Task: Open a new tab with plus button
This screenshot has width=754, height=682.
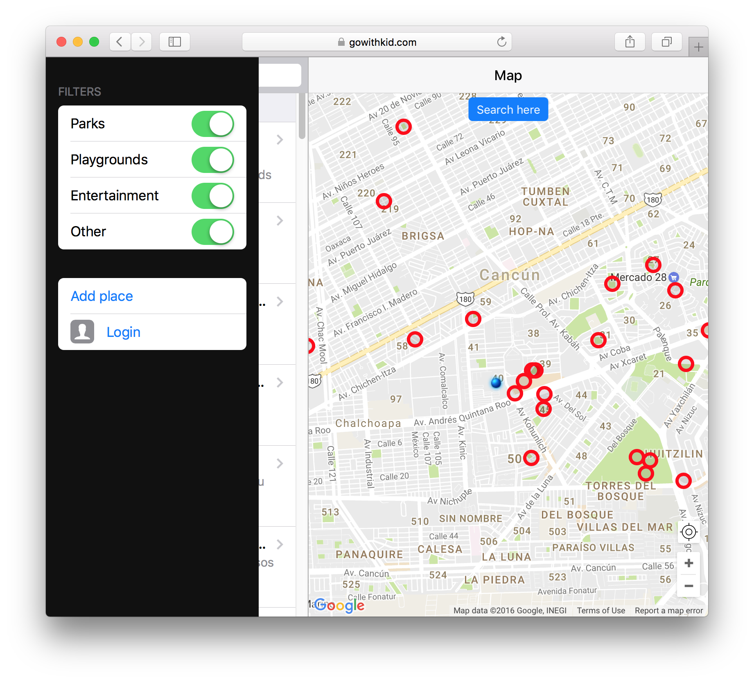Action: (698, 47)
